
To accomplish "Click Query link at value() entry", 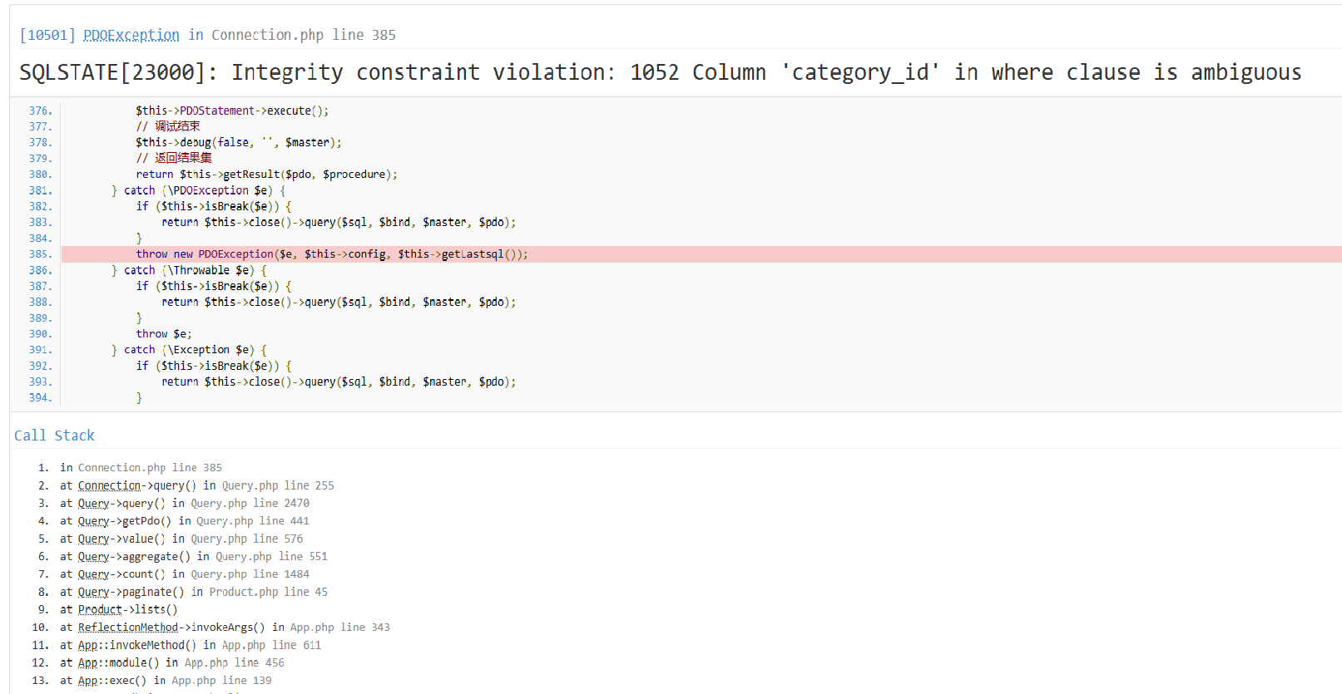I will (x=93, y=539).
